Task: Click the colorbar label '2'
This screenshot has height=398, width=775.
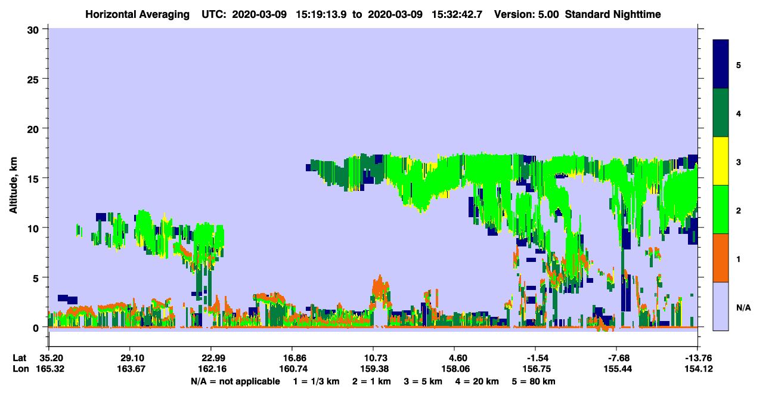Action: pos(739,211)
